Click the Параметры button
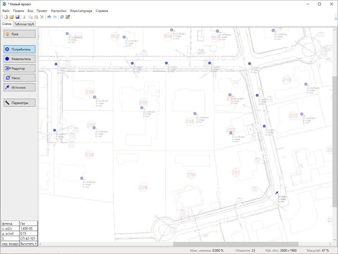The image size is (338, 254). coord(20,103)
